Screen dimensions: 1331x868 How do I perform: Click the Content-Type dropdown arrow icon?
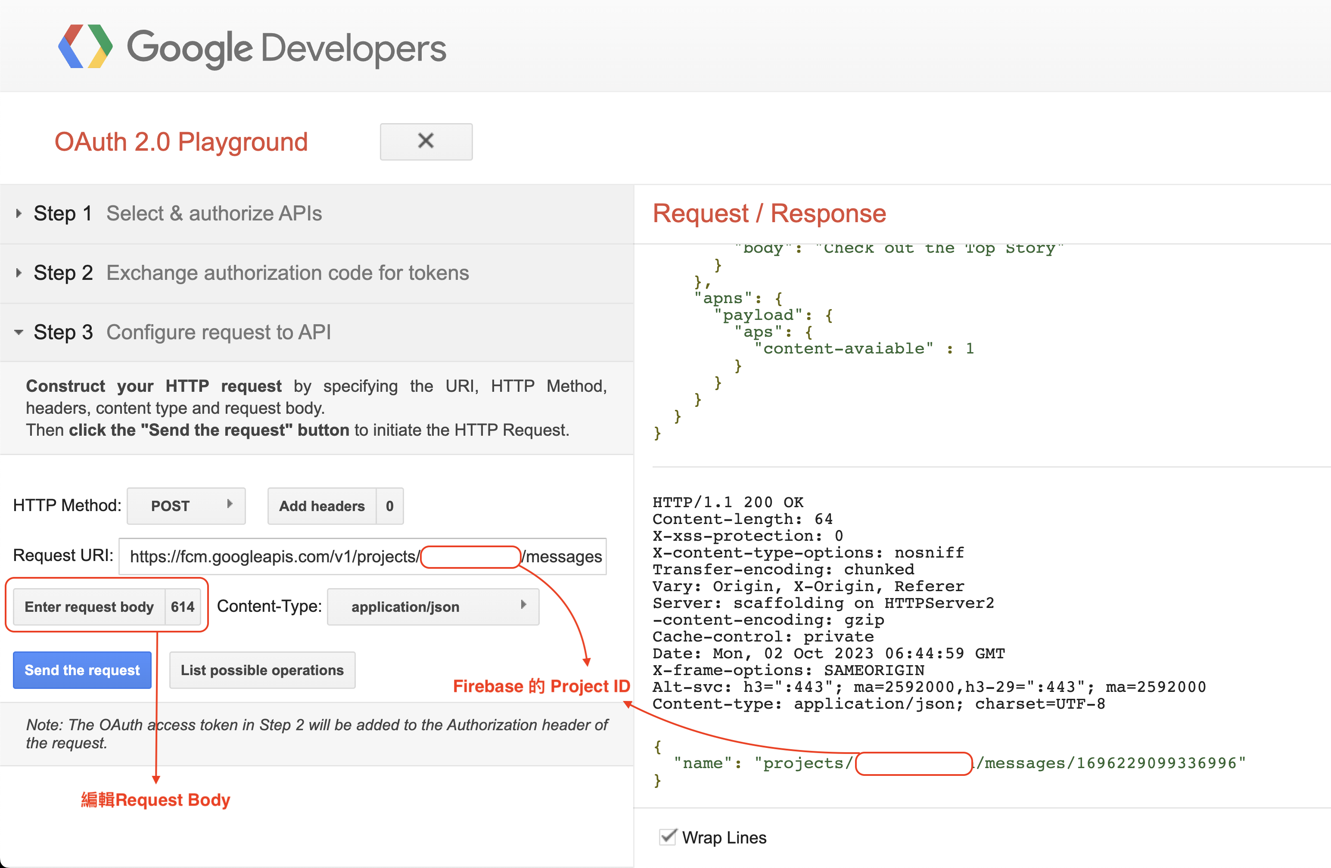[x=523, y=604]
